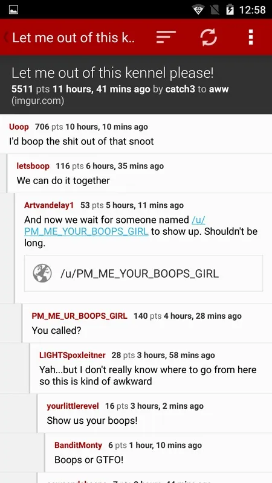Tap the battery charging icon

pos(230,10)
